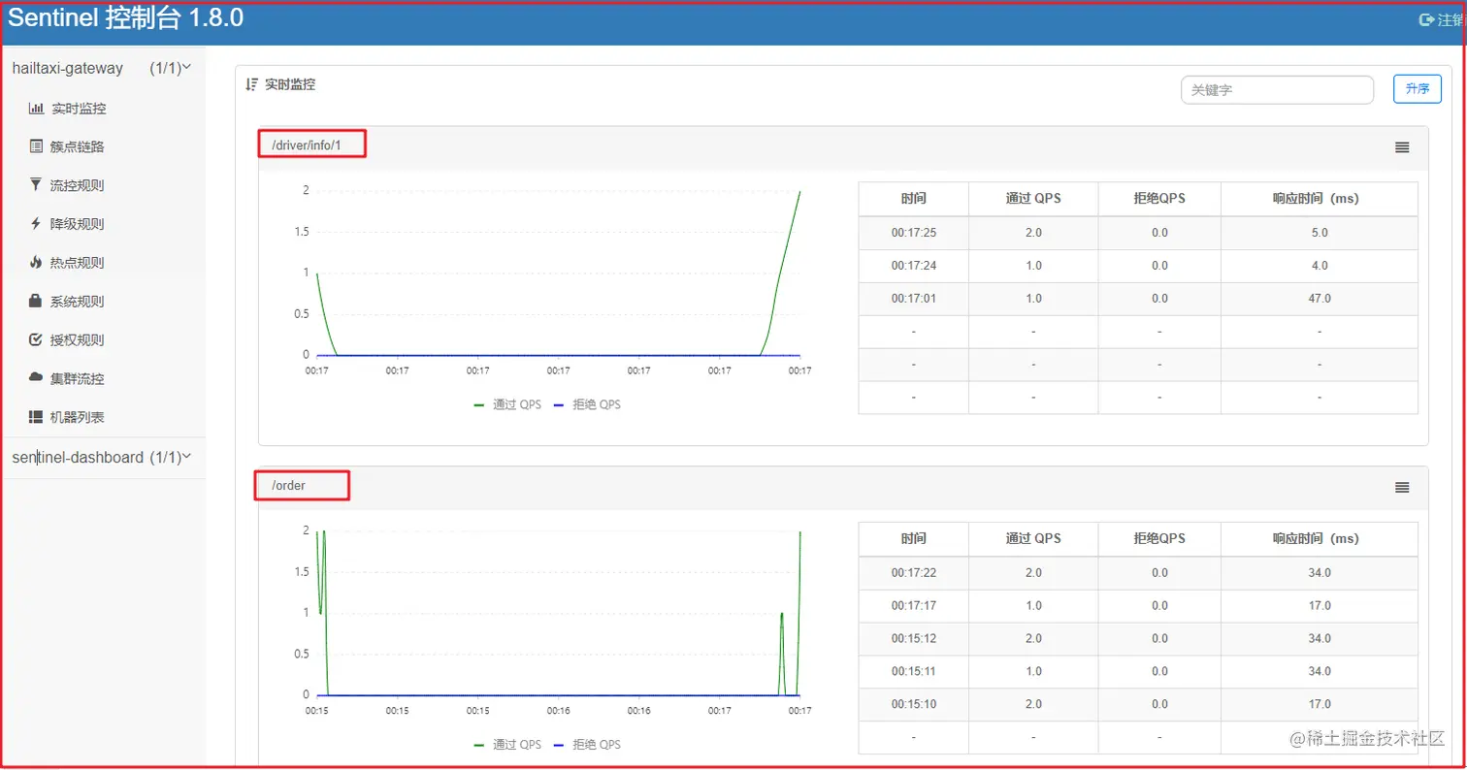Click the 簇点链路 list icon
This screenshot has width=1467, height=770.
36,147
